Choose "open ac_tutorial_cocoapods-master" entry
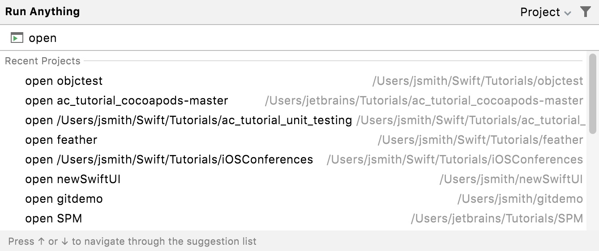 pos(127,100)
